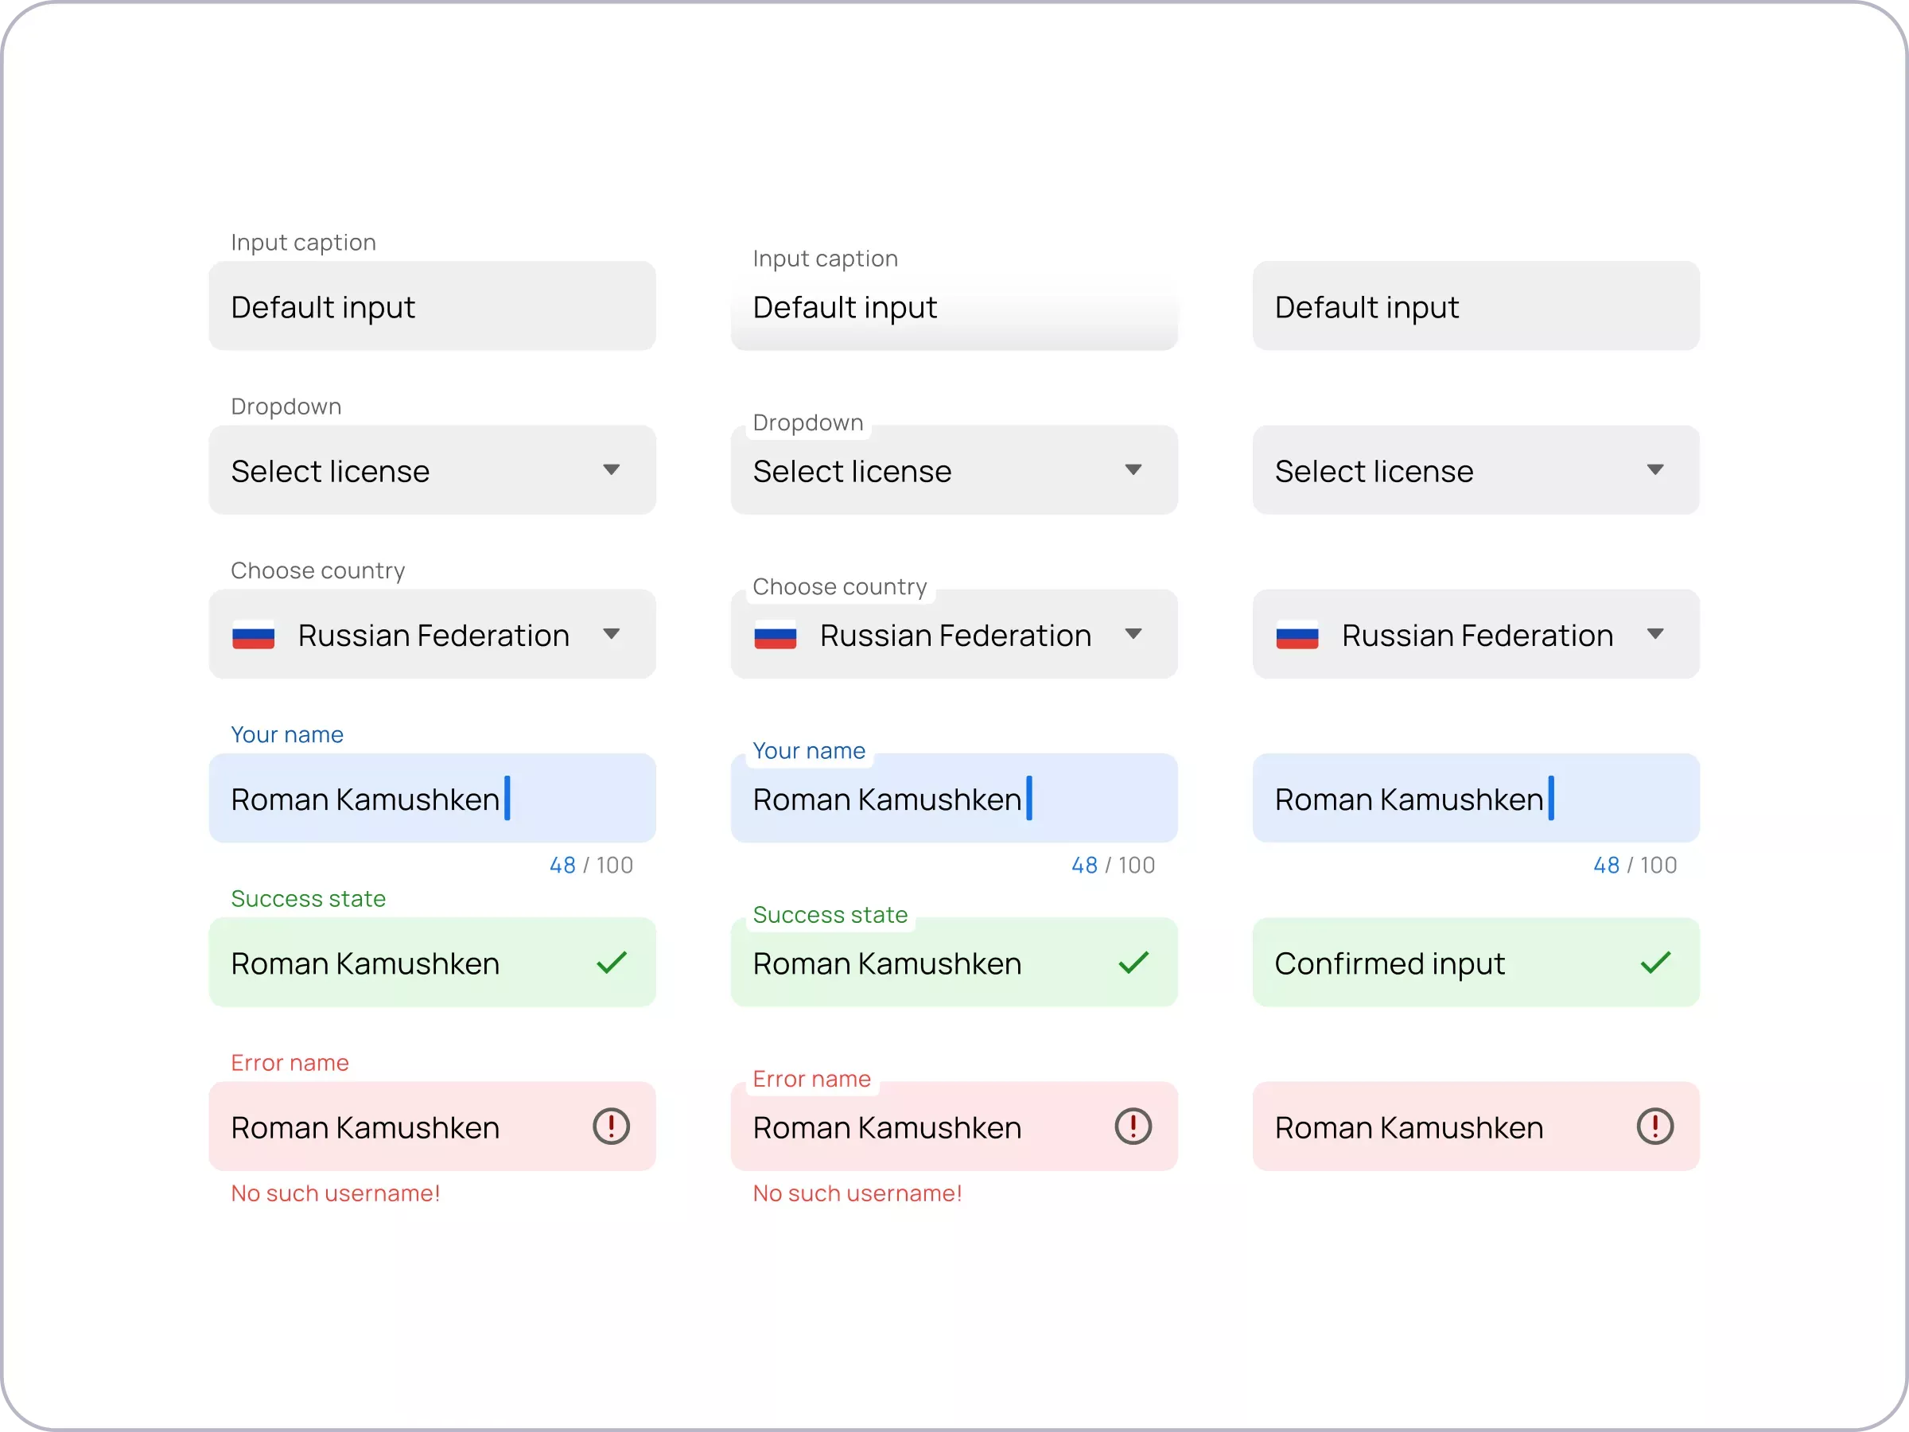
Task: Click the middle-column No such username! message
Action: tap(856, 1194)
